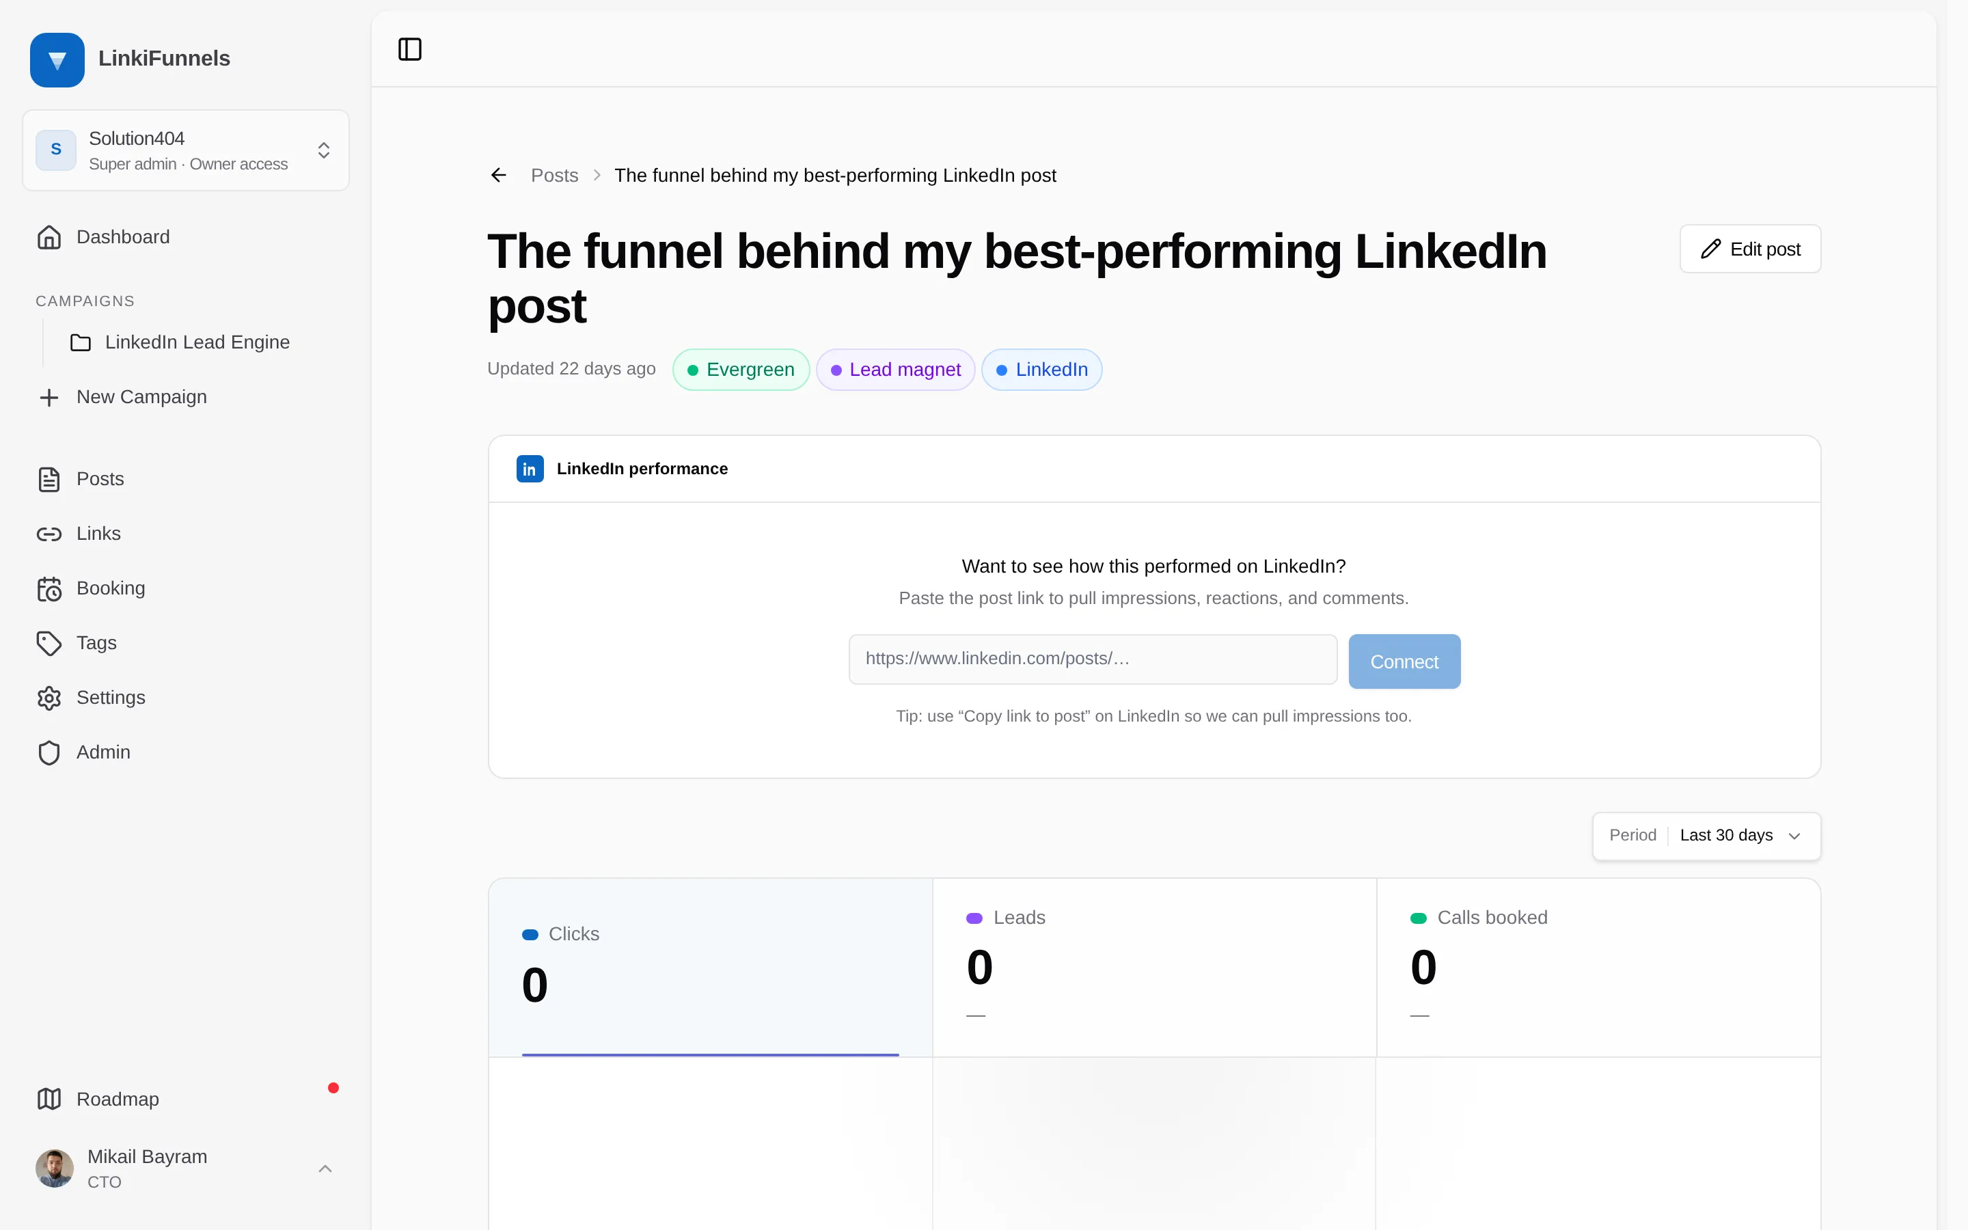Click the CAMPAIGNS section heading

point(85,301)
